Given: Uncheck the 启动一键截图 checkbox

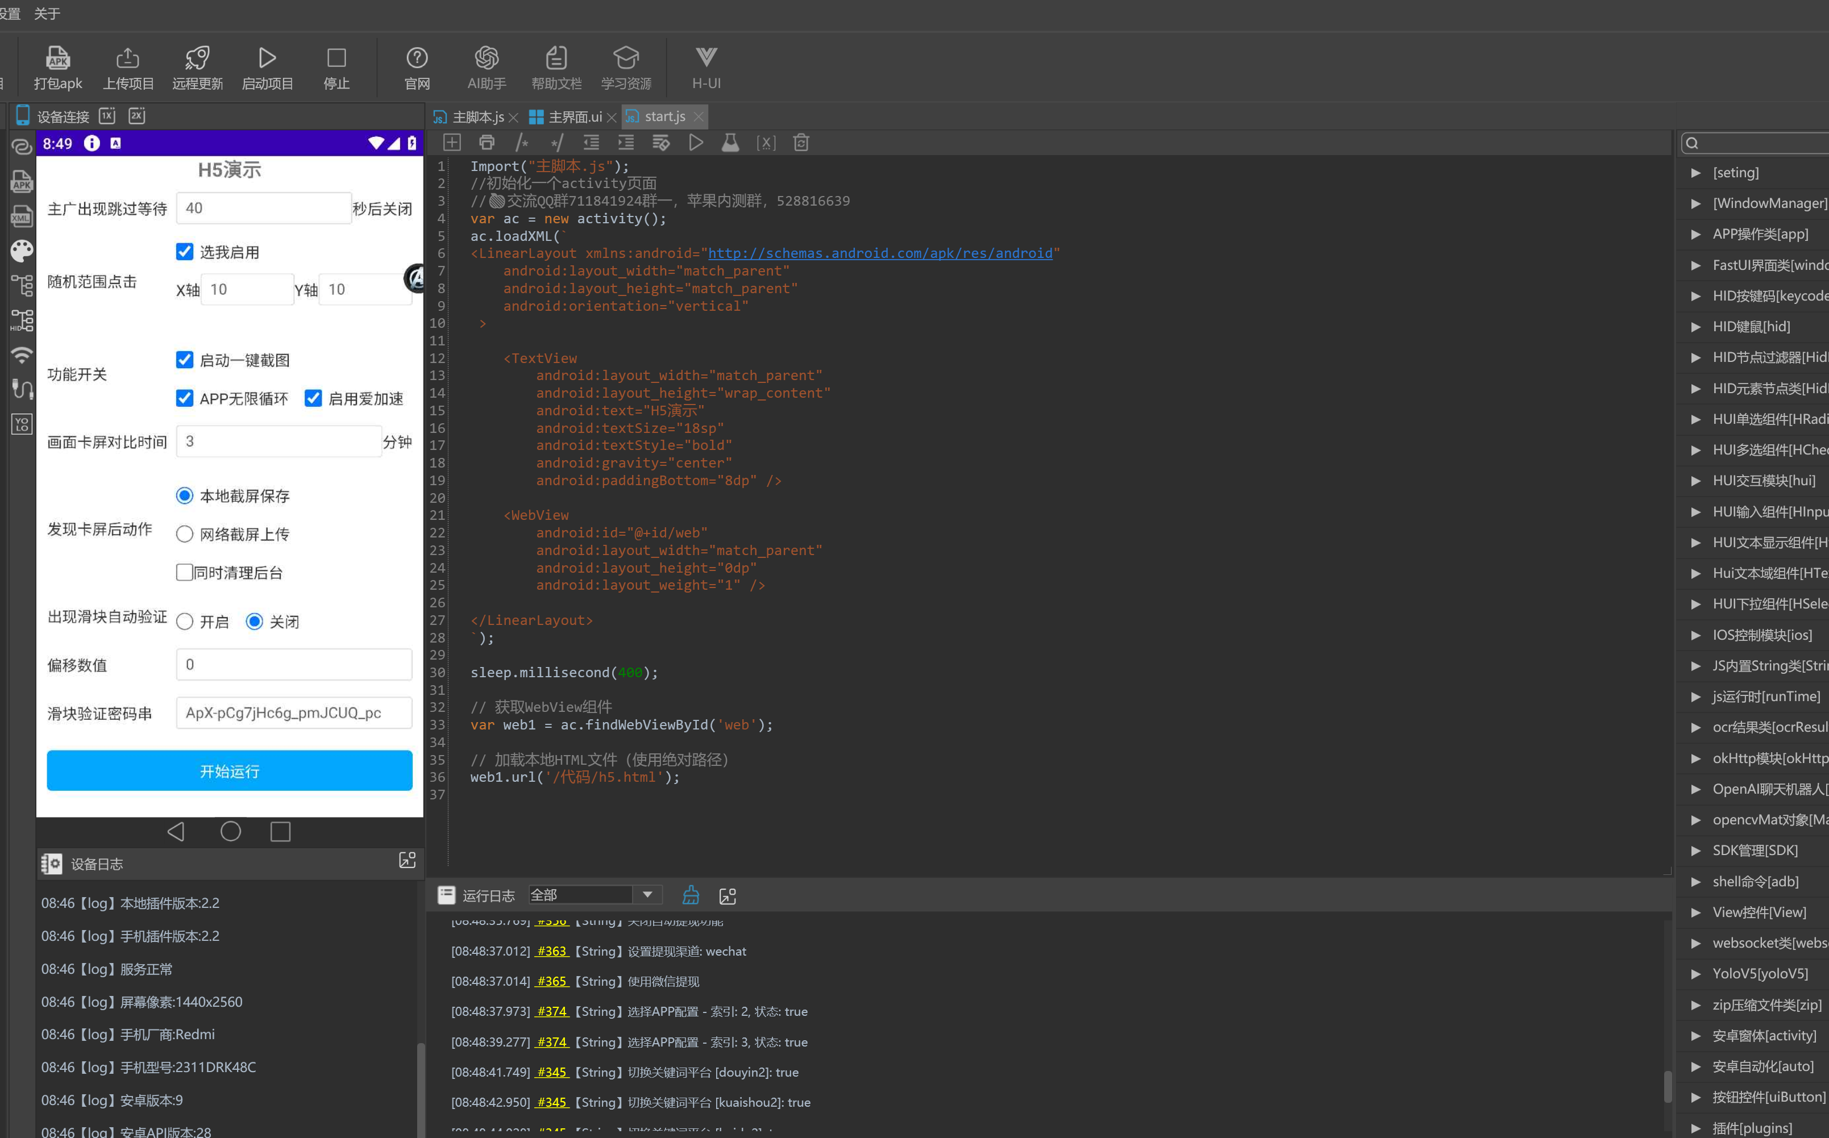Looking at the screenshot, I should (185, 360).
